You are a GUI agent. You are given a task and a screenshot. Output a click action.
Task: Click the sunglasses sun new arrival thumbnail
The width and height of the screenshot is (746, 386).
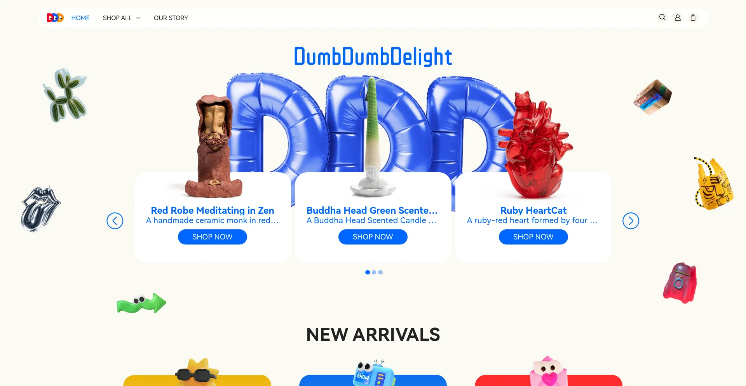pos(197,372)
